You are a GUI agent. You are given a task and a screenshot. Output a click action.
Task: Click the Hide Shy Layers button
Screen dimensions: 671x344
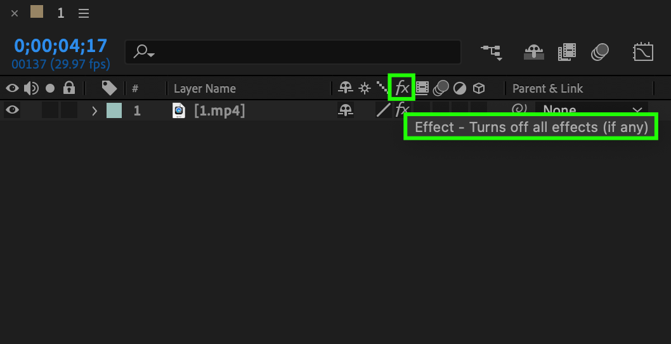pos(533,52)
